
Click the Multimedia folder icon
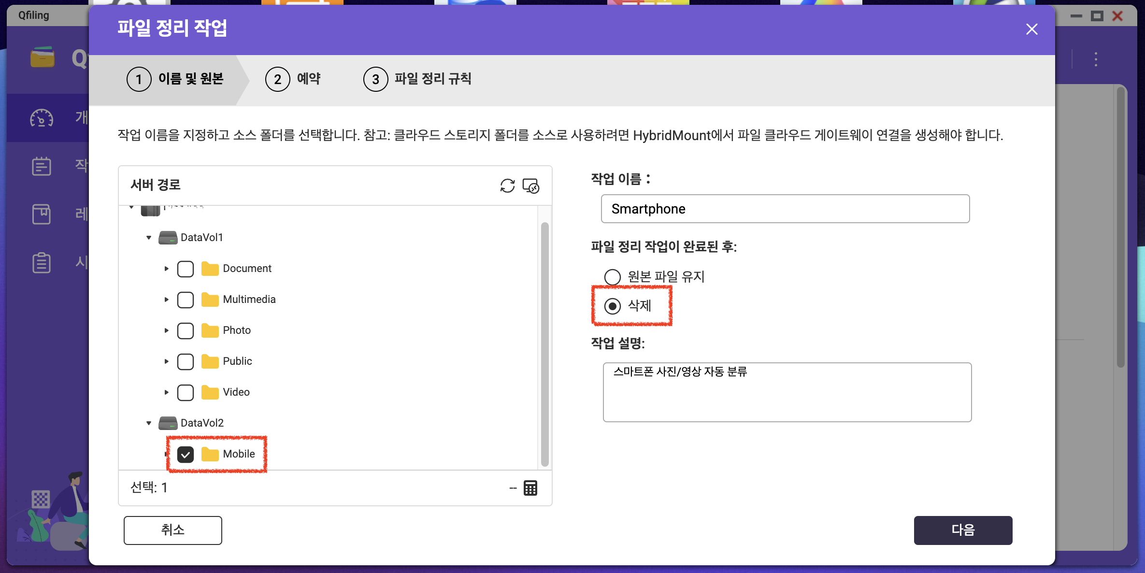point(210,300)
